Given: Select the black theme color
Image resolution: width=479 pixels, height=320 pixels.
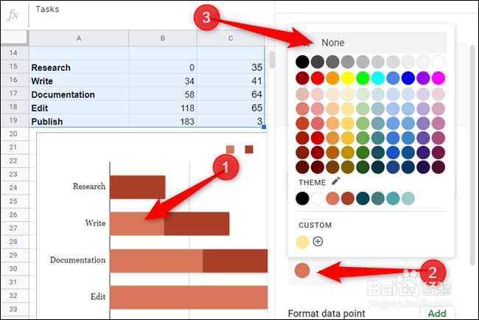Looking at the screenshot, I should [x=302, y=198].
